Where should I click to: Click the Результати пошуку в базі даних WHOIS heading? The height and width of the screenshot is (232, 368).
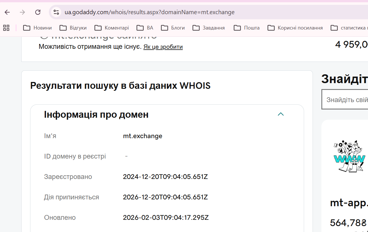(x=120, y=86)
